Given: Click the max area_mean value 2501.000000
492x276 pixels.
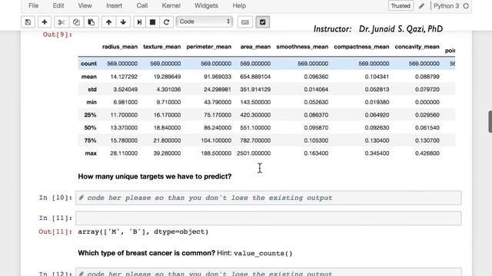Looking at the screenshot, I should [254, 153].
